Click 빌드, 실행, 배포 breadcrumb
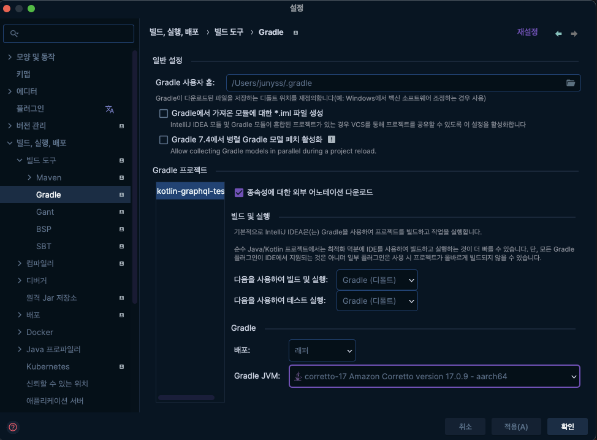The width and height of the screenshot is (597, 440). click(x=174, y=33)
